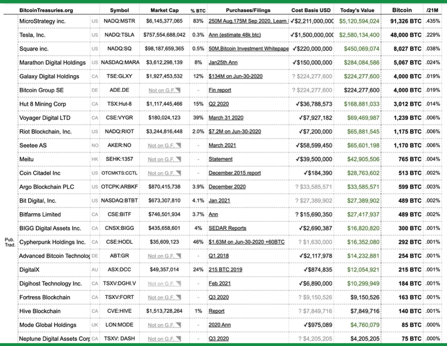Open Square's 50M Bitcoin Investment Whitepaper link
Viewport: 447px width, 346px height.
click(x=248, y=48)
